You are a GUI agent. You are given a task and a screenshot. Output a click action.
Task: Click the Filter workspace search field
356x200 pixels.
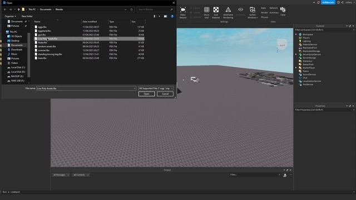coord(324,30)
